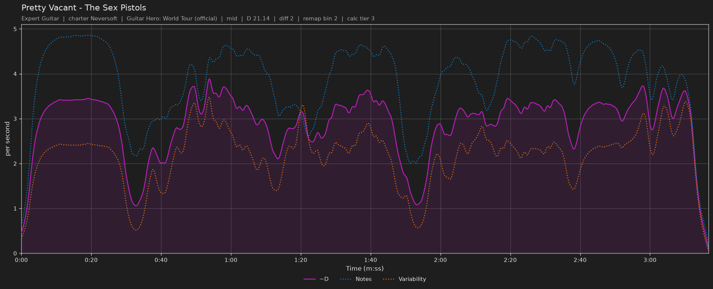Viewport: 713px width, 289px height.
Task: Click the 'Variability' legend label
Action: point(412,279)
